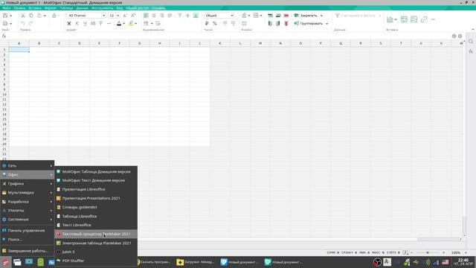476x268 pixels.
Task: Toggle vertical align bottom
Action: pos(196,16)
